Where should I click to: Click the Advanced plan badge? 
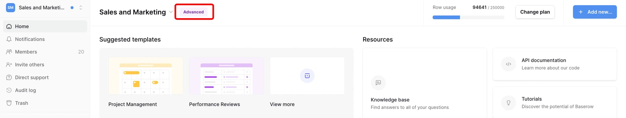[193, 12]
